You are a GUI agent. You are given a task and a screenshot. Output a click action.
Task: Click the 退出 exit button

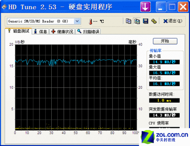pos(172,21)
